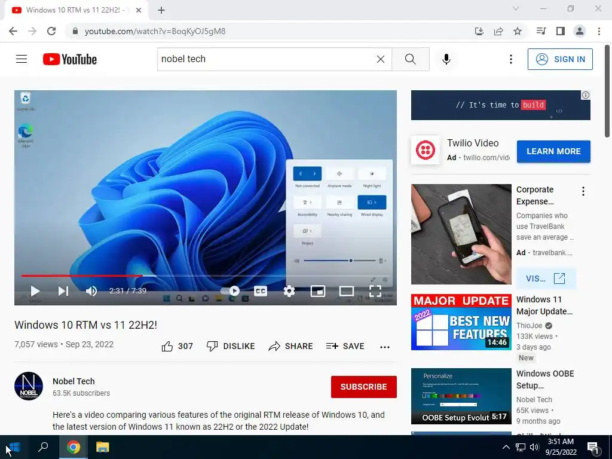Screen dimensions: 612x459
Task: Click the SIGN IN button
Action: pyautogui.click(x=560, y=59)
